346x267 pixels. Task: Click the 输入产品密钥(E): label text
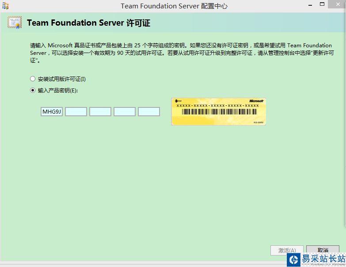pos(58,91)
